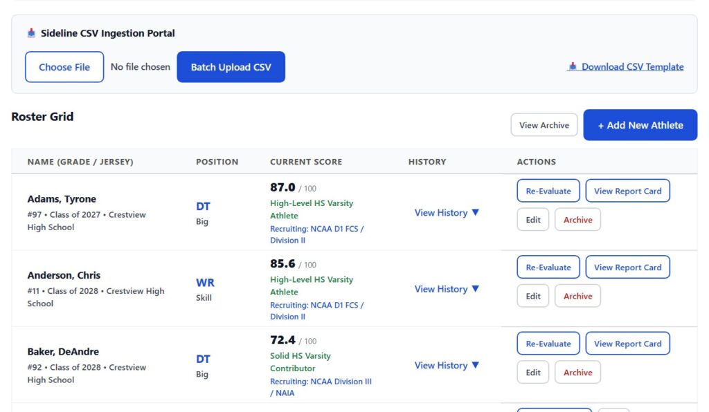This screenshot has width=709, height=412.
Task: Select the name Baker, DeAndre
Action: (63, 352)
